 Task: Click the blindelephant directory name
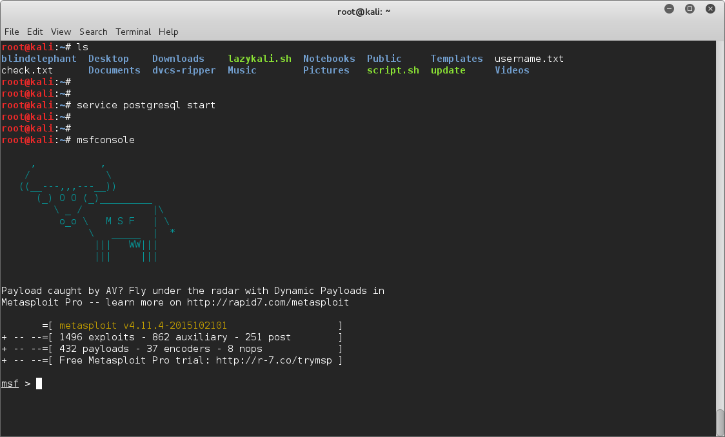tap(39, 59)
